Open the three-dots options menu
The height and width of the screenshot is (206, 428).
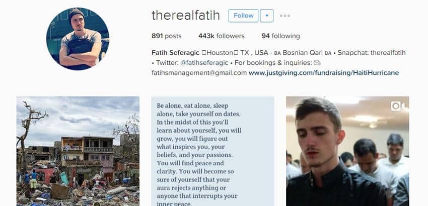click(x=285, y=16)
